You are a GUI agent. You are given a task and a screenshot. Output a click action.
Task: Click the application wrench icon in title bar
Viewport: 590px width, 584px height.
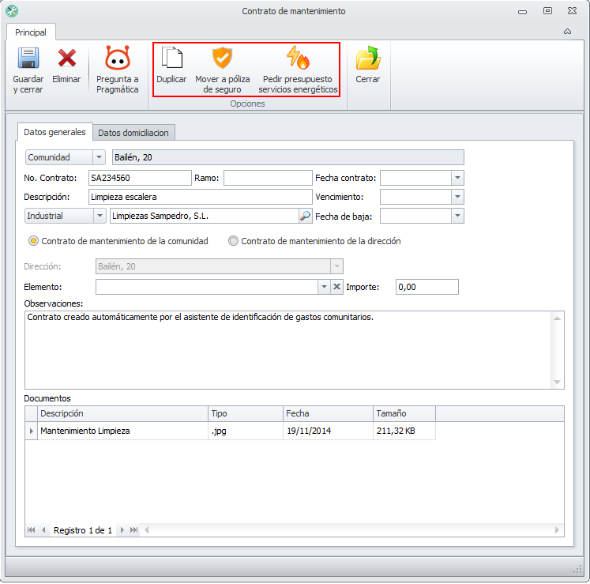12,11
